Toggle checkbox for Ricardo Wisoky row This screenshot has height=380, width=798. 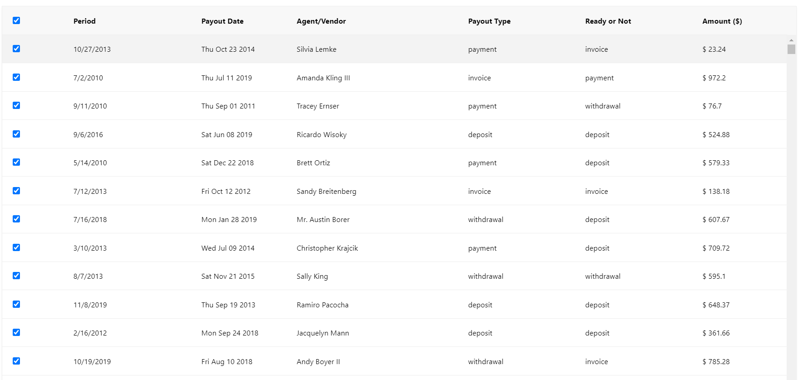(16, 134)
